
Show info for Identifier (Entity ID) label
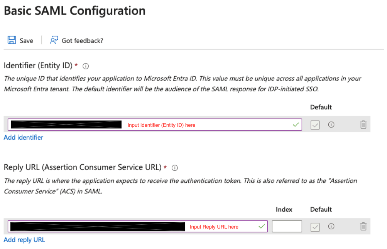(x=86, y=66)
